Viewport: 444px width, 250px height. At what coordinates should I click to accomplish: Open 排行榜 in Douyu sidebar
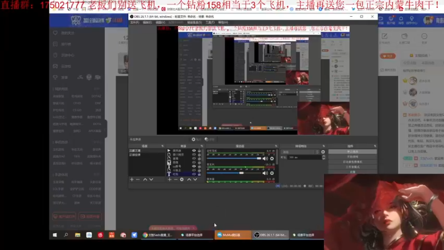pyautogui.click(x=65, y=44)
